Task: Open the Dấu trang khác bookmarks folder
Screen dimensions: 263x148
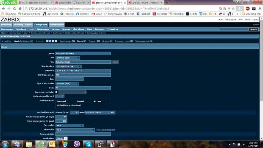Action: coord(251,14)
